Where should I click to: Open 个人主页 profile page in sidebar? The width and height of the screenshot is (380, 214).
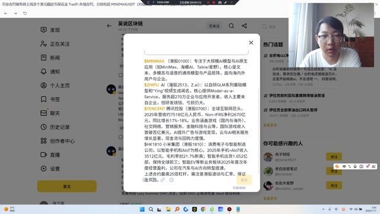tap(55, 86)
